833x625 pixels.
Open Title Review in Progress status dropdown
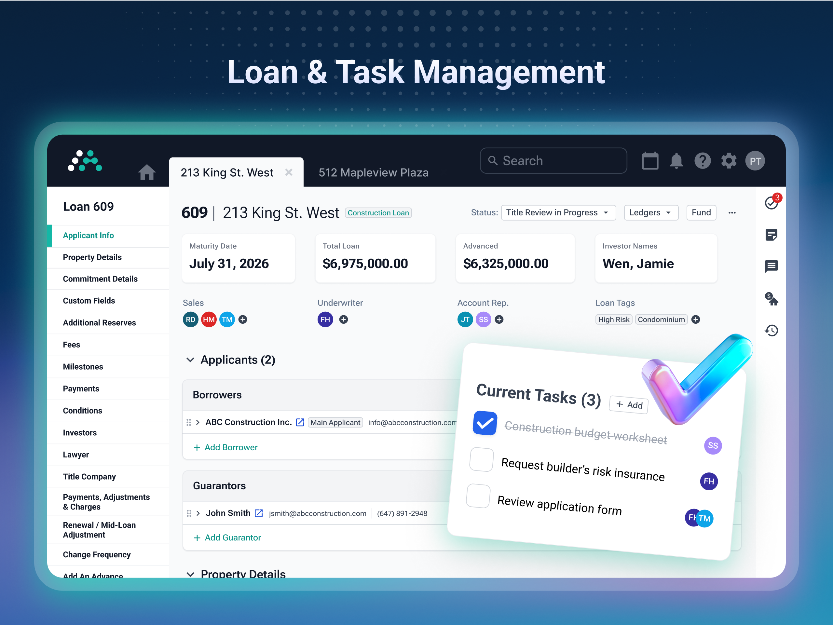point(558,213)
